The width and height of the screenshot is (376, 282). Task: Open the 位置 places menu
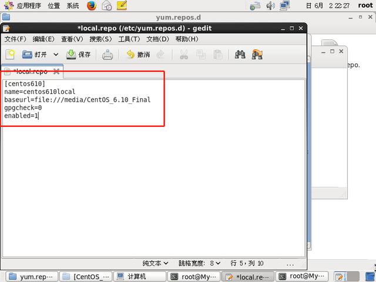pos(53,5)
